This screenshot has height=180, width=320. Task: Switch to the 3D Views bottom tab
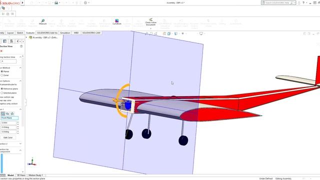(21, 175)
